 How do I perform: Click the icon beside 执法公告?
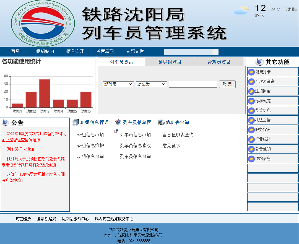tap(251, 120)
